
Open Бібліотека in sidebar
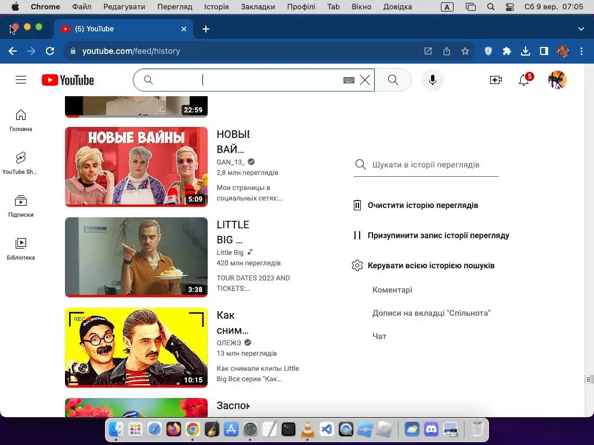21,249
